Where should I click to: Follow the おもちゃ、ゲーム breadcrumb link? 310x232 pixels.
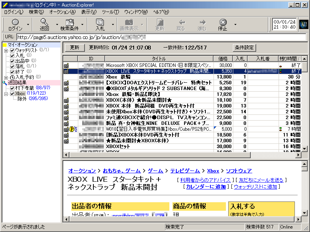(x=122, y=171)
